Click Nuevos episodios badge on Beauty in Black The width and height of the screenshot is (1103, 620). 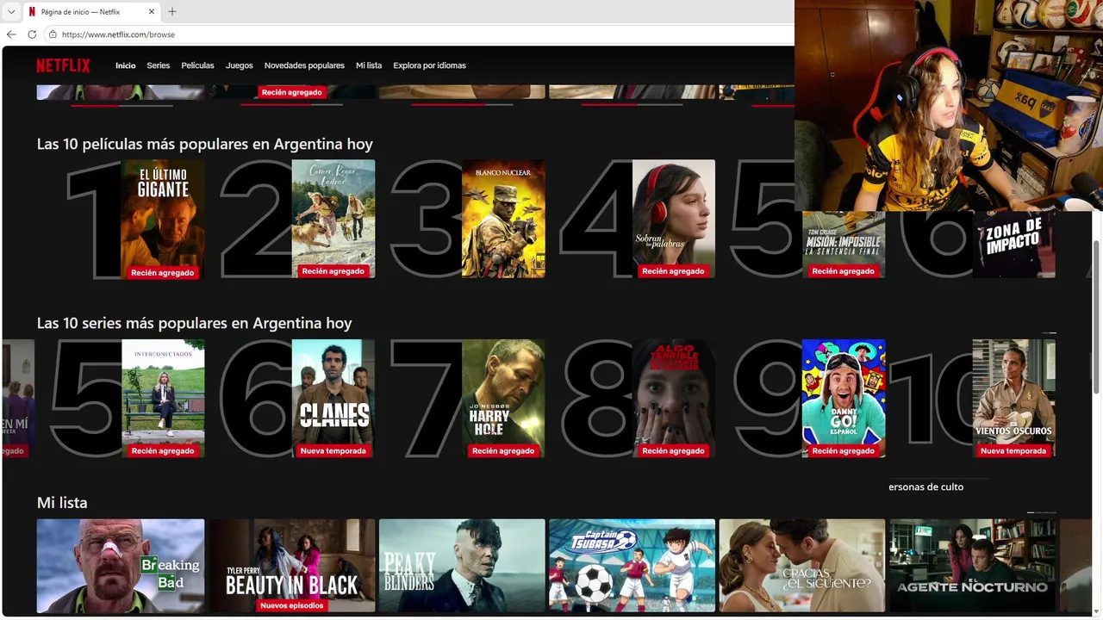tap(291, 605)
